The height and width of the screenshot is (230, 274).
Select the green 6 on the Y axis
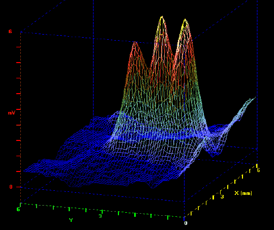click(x=18, y=209)
